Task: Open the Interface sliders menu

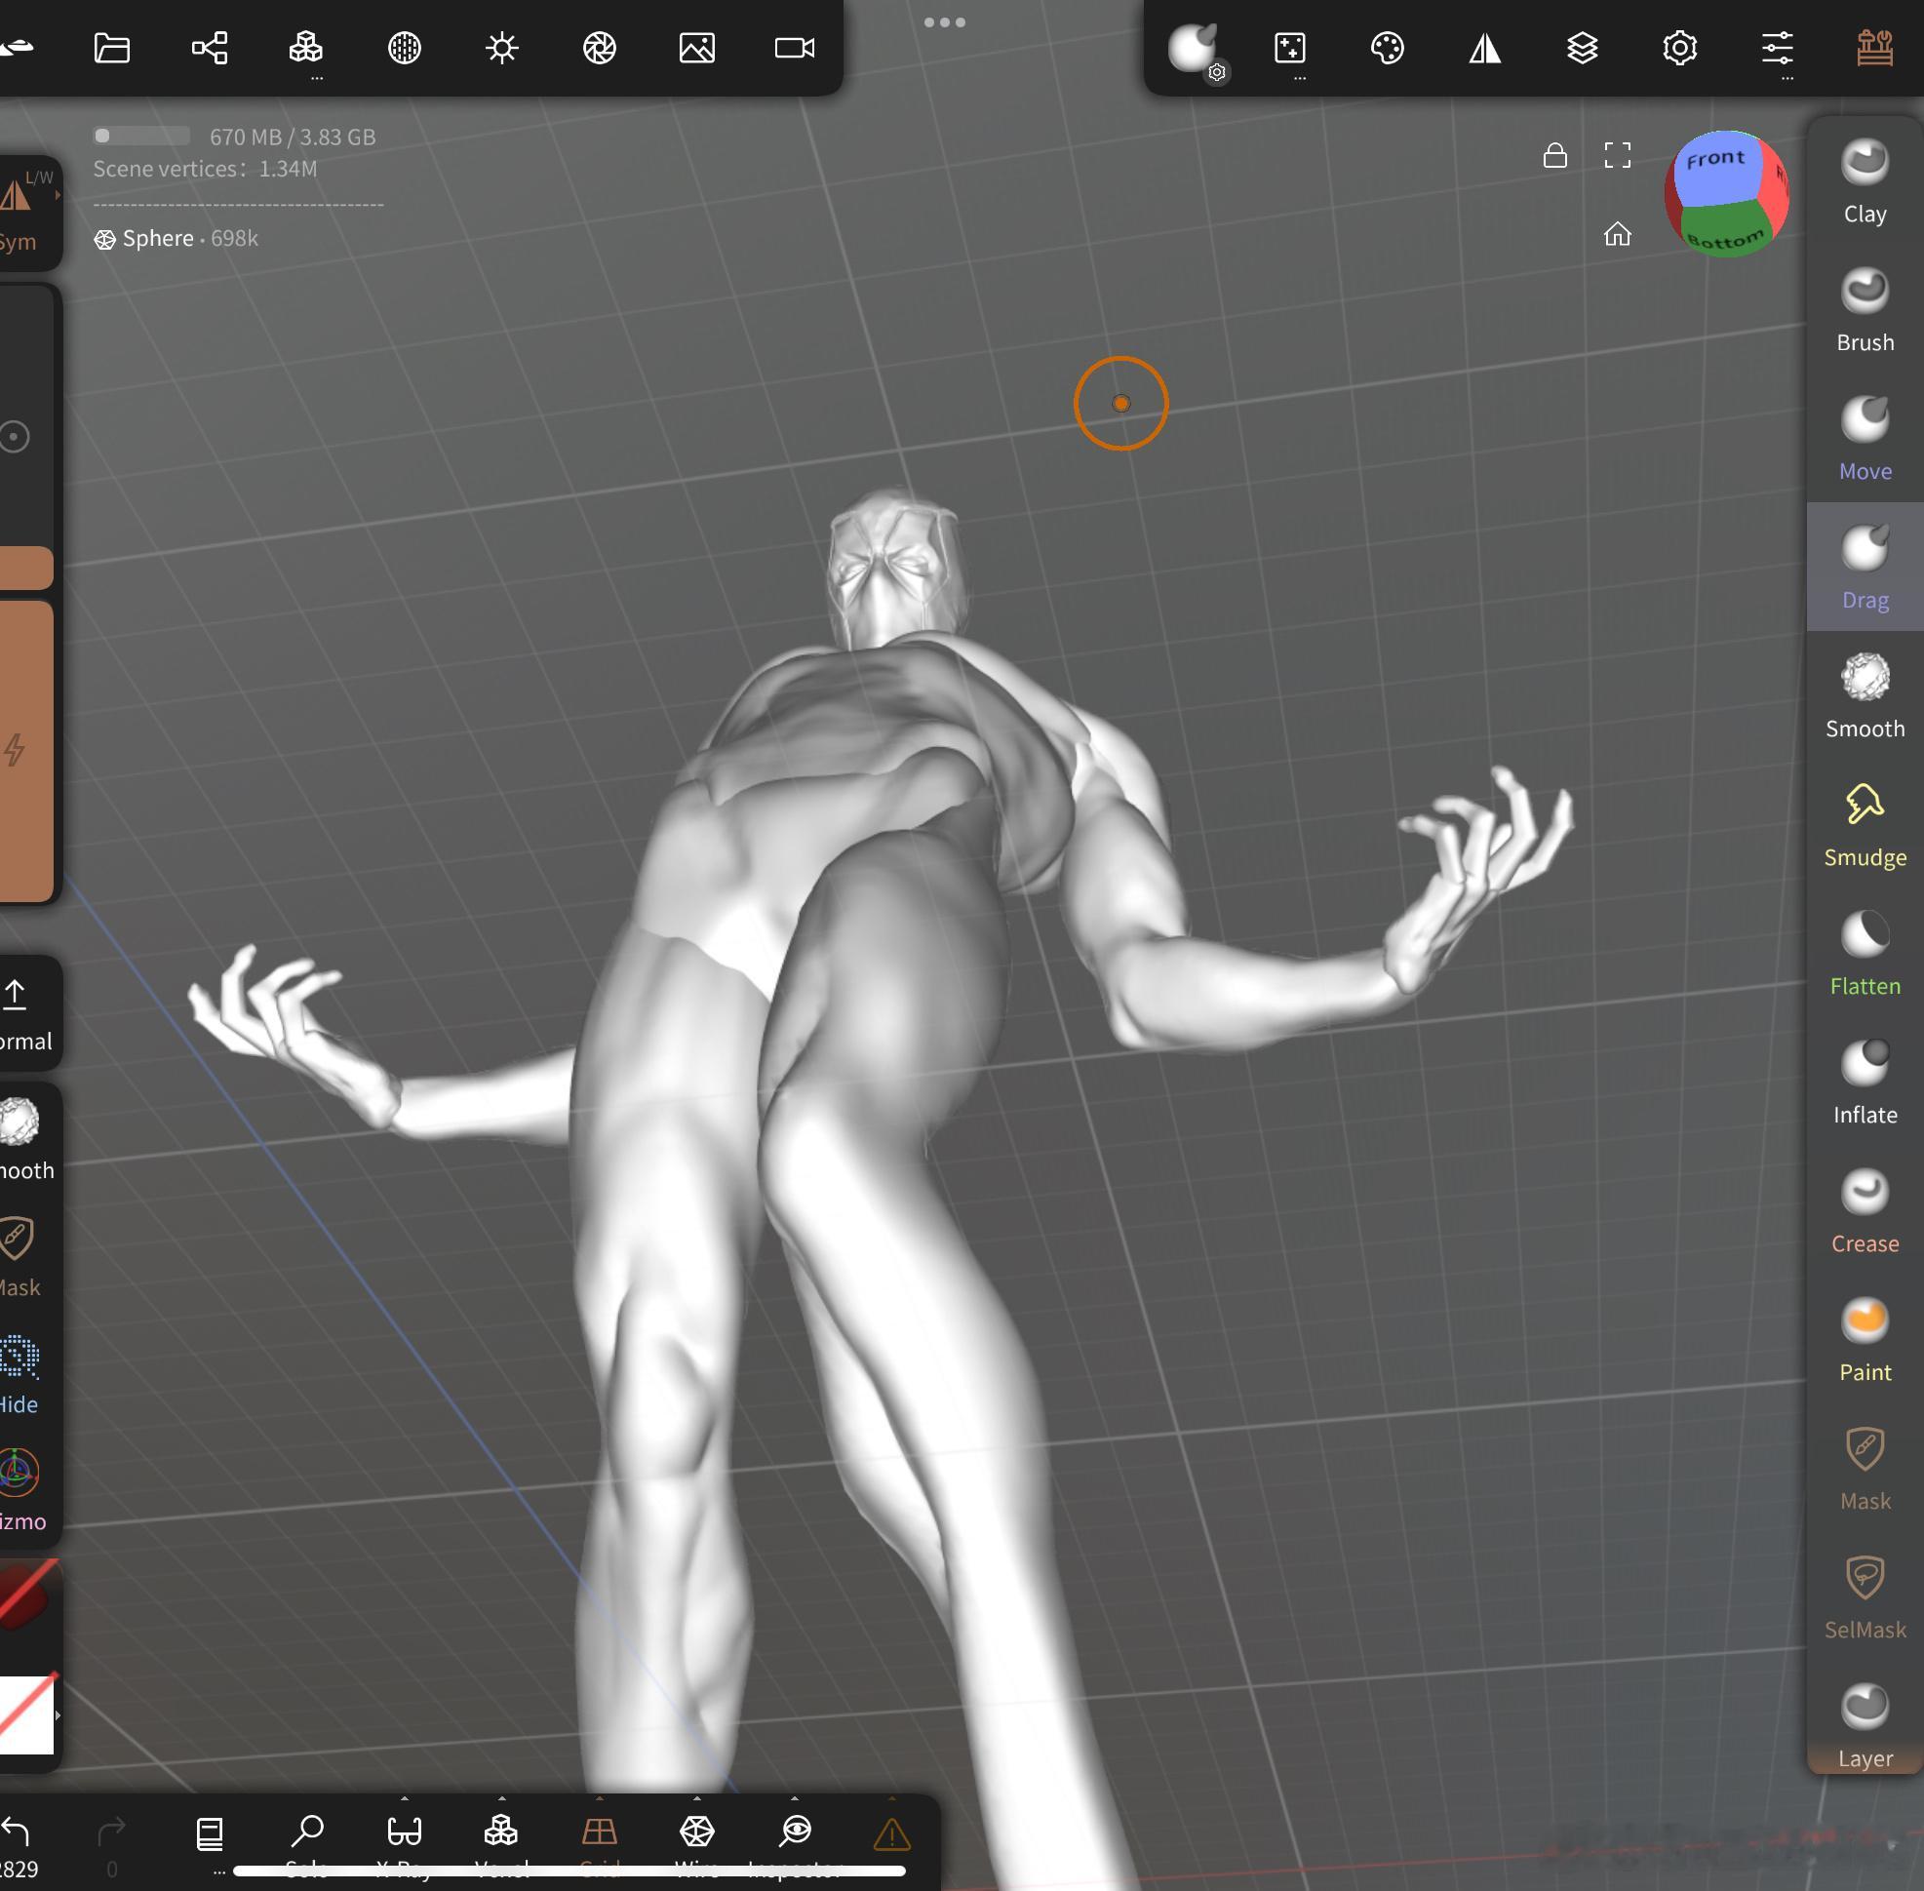Action: [x=1777, y=48]
